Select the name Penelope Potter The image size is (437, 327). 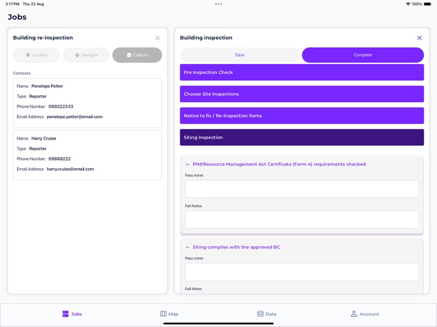[x=47, y=86]
